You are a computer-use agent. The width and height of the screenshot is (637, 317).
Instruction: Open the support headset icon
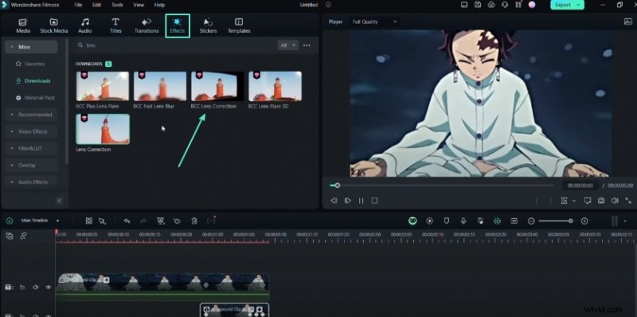(x=505, y=5)
